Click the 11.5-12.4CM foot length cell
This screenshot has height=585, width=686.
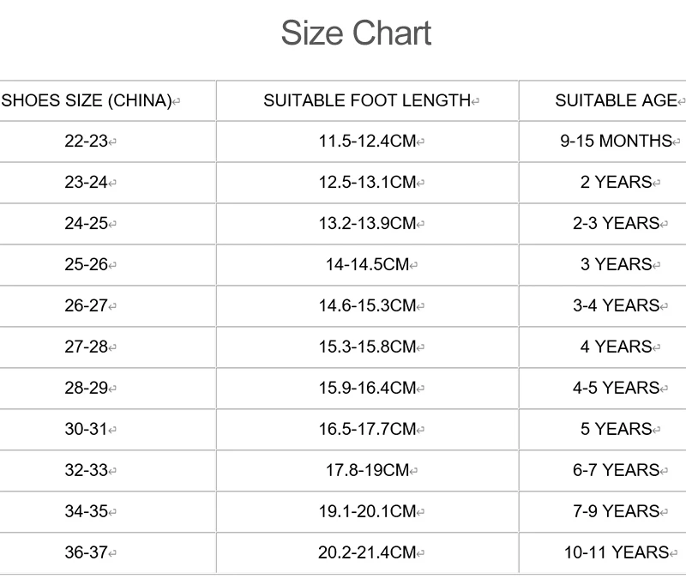[367, 141]
